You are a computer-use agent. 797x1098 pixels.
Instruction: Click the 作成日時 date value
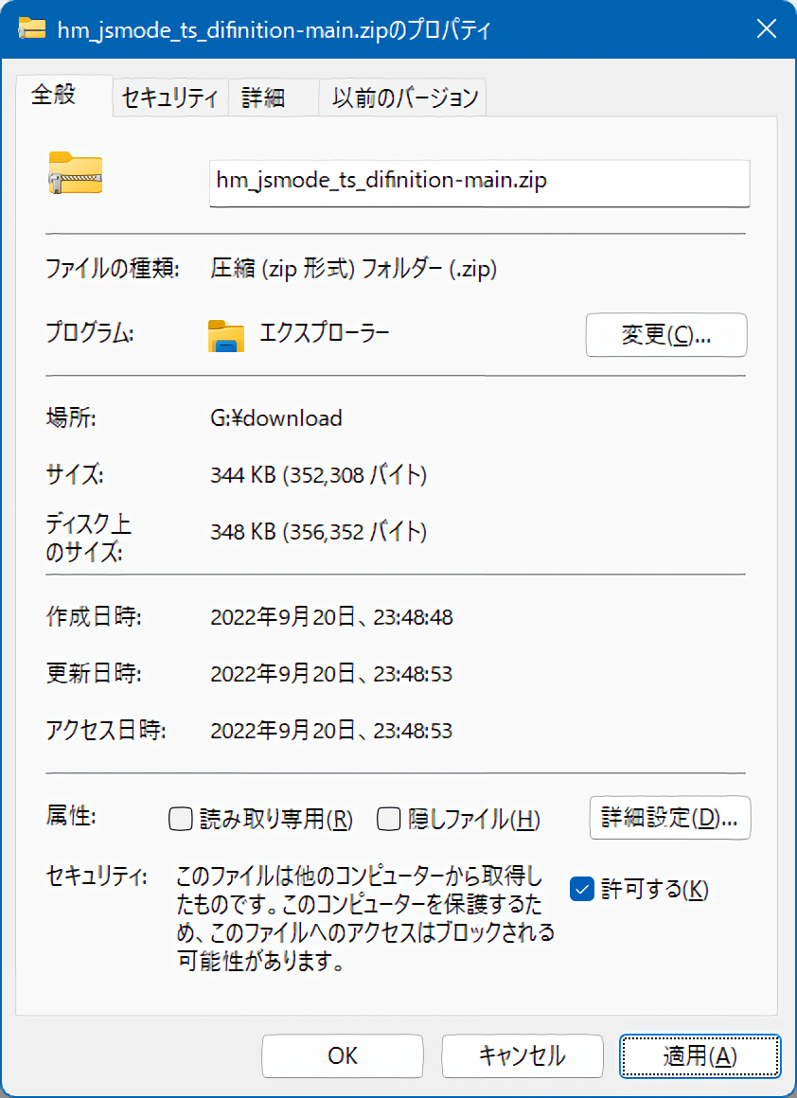(331, 618)
